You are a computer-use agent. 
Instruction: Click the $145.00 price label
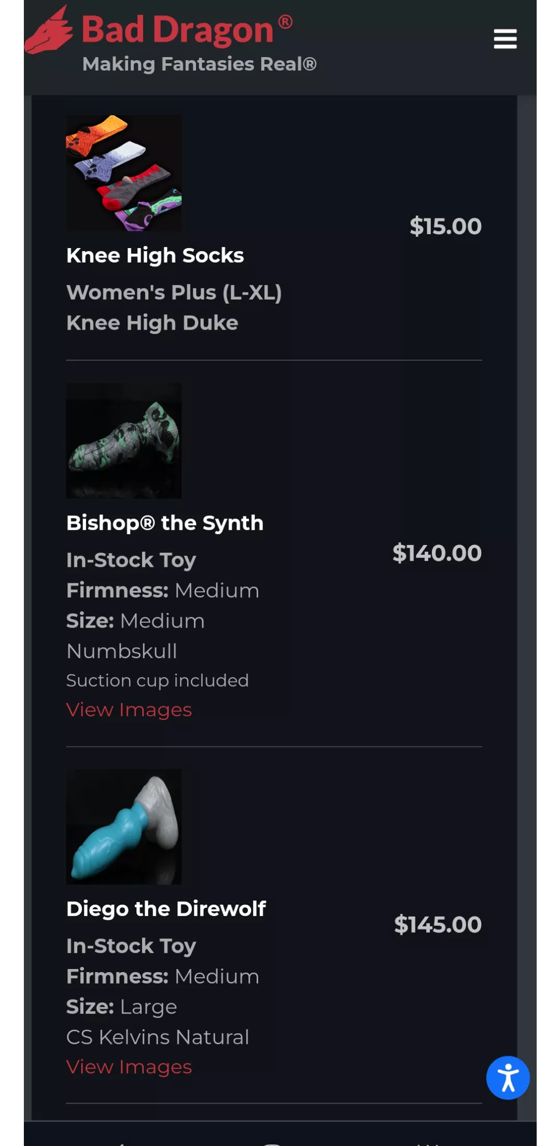click(438, 924)
